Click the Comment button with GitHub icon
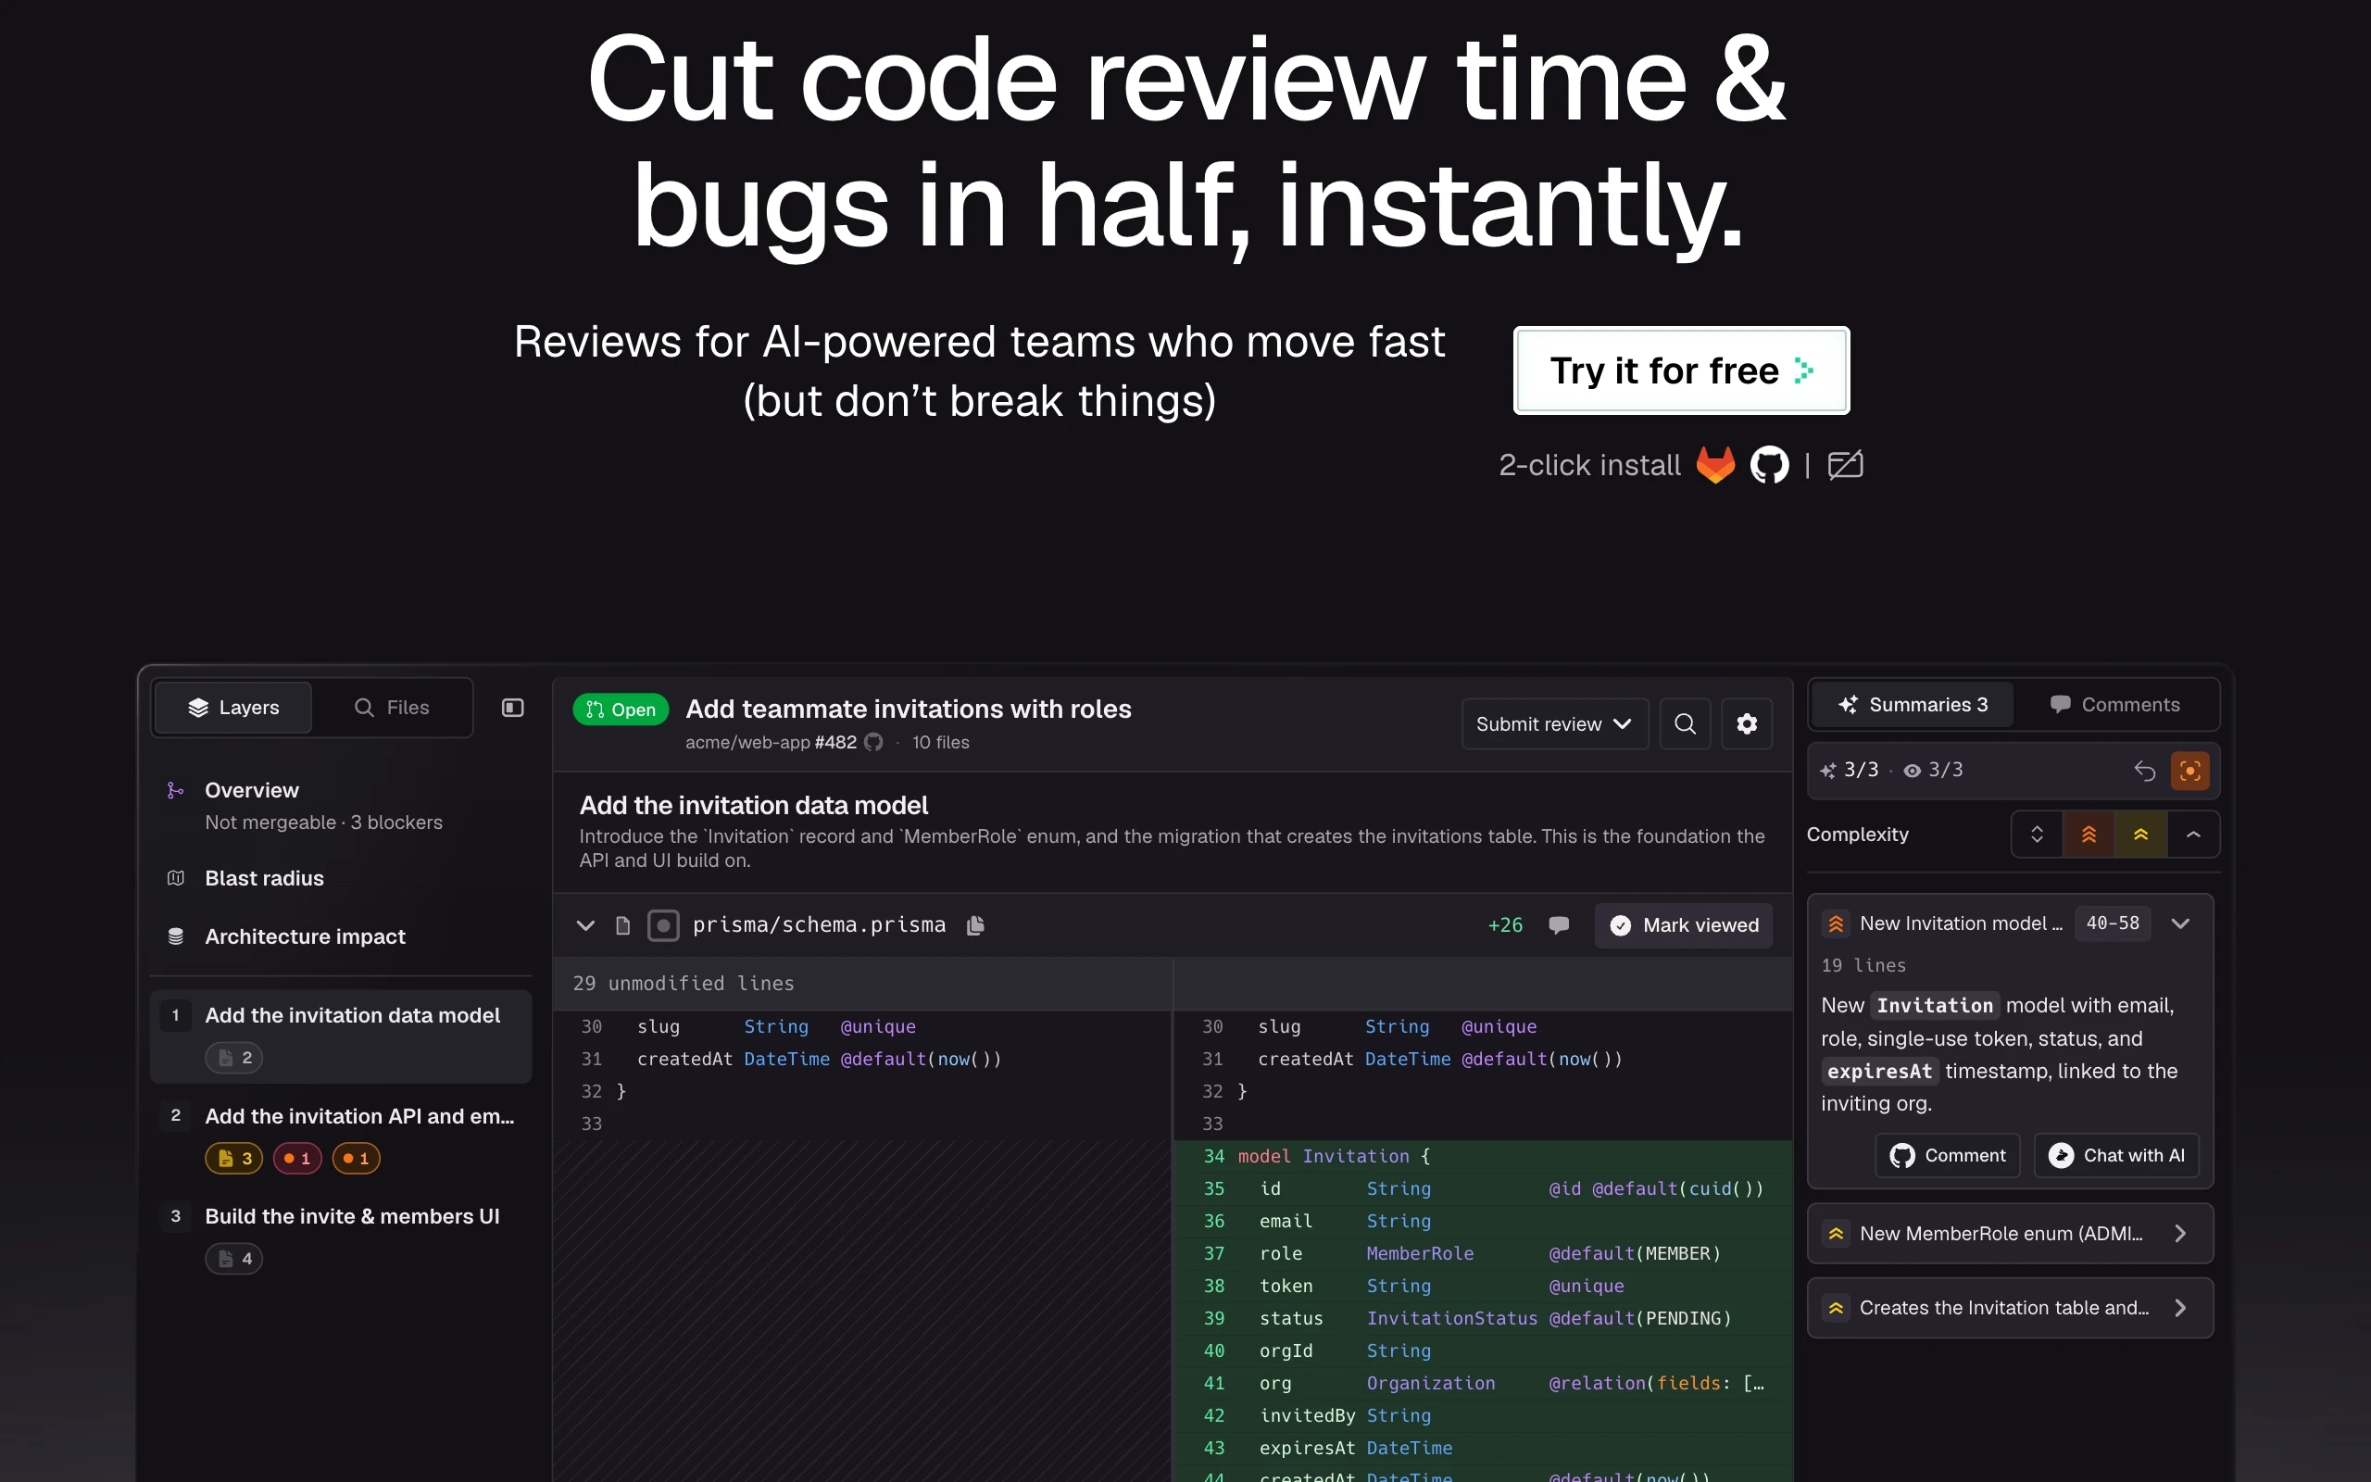 [1948, 1156]
